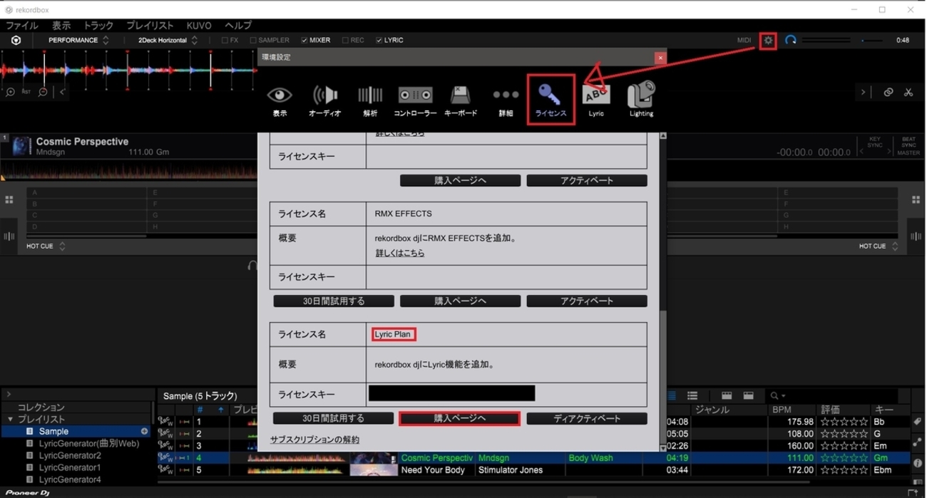Open the プレイリスト menu in menu bar
927x498 pixels.
pyautogui.click(x=150, y=25)
